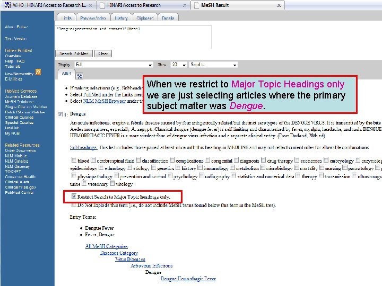The height and width of the screenshot is (286, 382).
Task: Check the prevention and control checkbox
Action: coord(116,175)
